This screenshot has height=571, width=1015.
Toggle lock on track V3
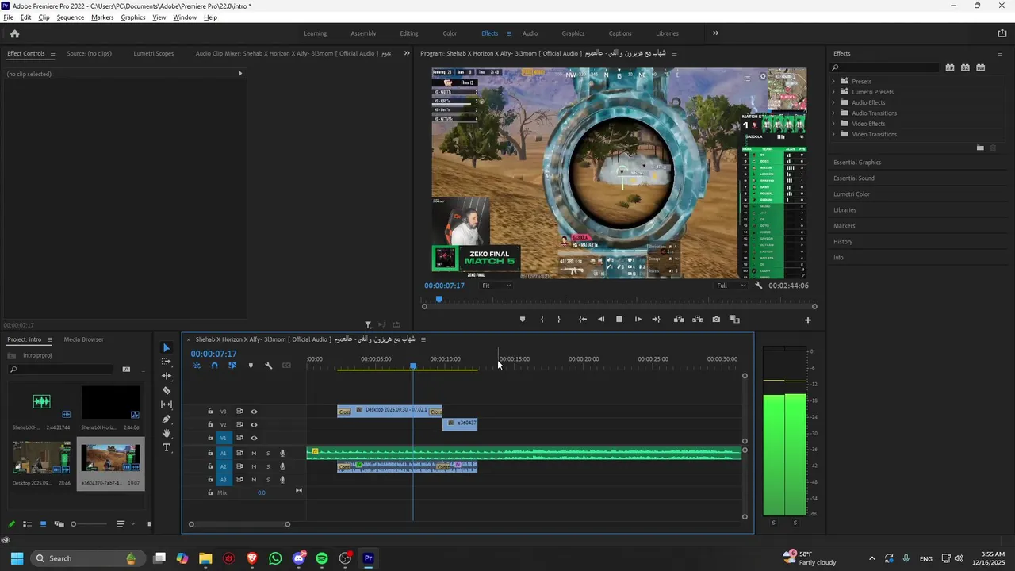pyautogui.click(x=210, y=412)
